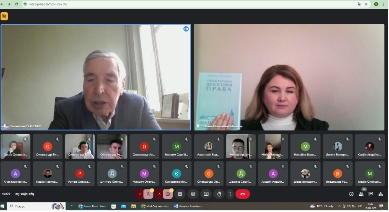This screenshot has height=212, width=389.
Task: Open meeting details info icon
Action: pyautogui.click(x=351, y=194)
